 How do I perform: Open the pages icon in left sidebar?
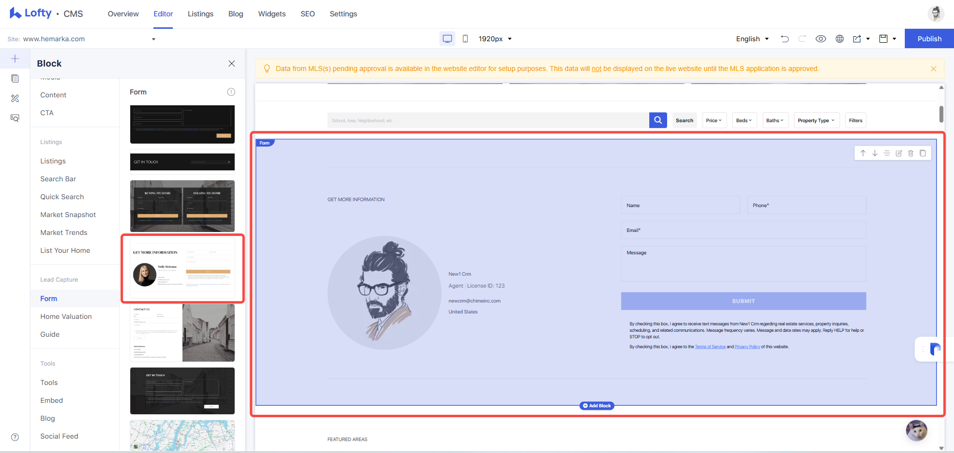click(15, 78)
